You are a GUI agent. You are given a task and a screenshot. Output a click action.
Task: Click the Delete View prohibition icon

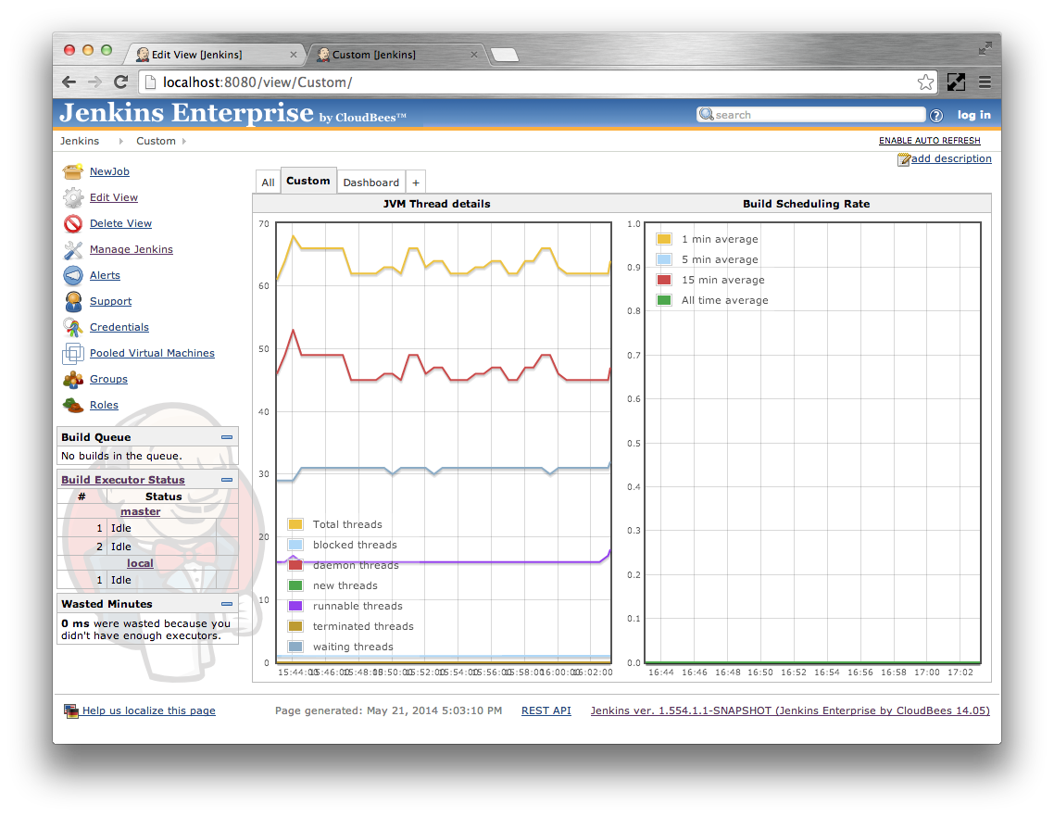point(72,223)
